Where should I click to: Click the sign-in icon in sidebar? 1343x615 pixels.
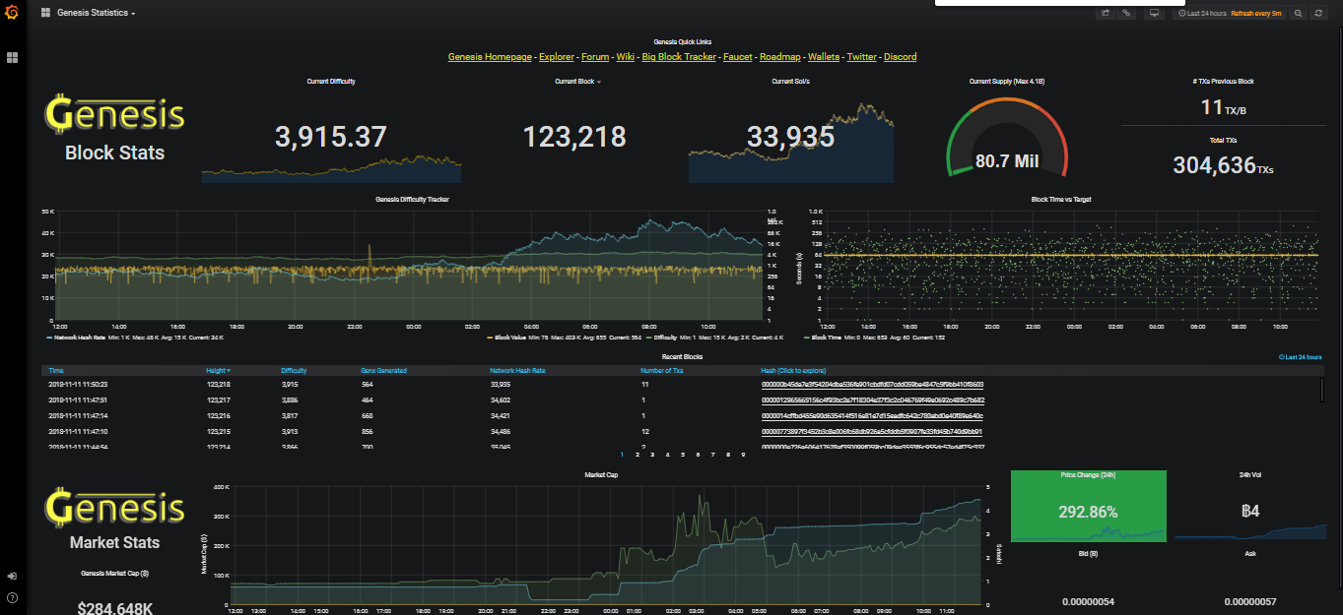(12, 576)
